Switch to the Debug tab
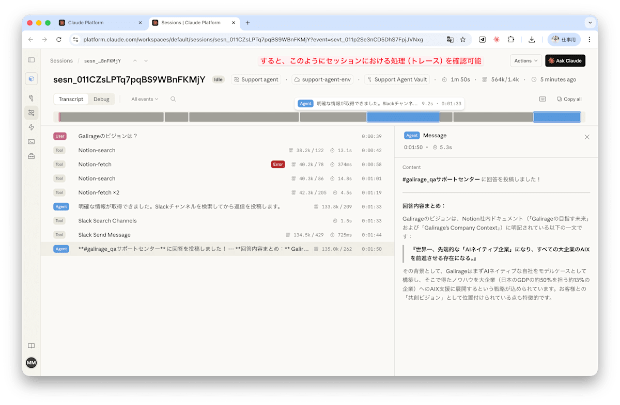The width and height of the screenshot is (620, 405). click(x=101, y=99)
